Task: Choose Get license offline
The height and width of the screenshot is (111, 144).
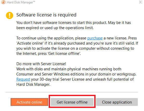Action: (72, 102)
